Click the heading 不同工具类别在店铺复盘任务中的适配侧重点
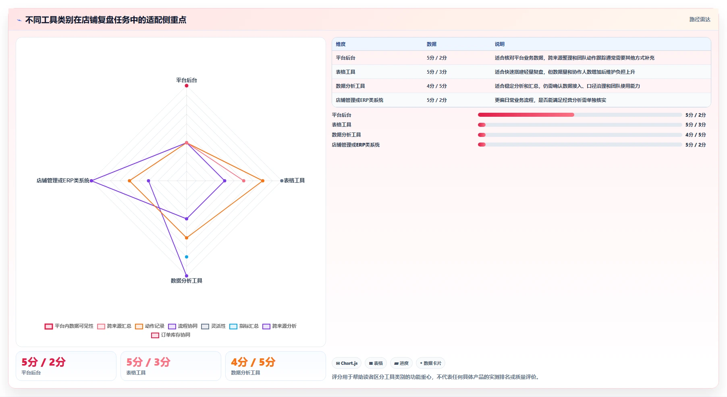The height and width of the screenshot is (397, 727). coord(106,20)
